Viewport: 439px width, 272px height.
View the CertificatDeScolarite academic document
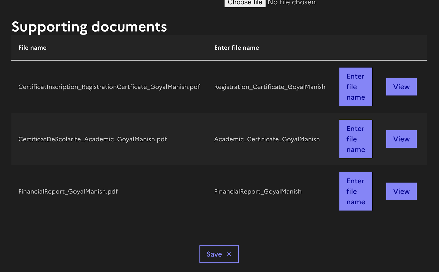tap(401, 139)
